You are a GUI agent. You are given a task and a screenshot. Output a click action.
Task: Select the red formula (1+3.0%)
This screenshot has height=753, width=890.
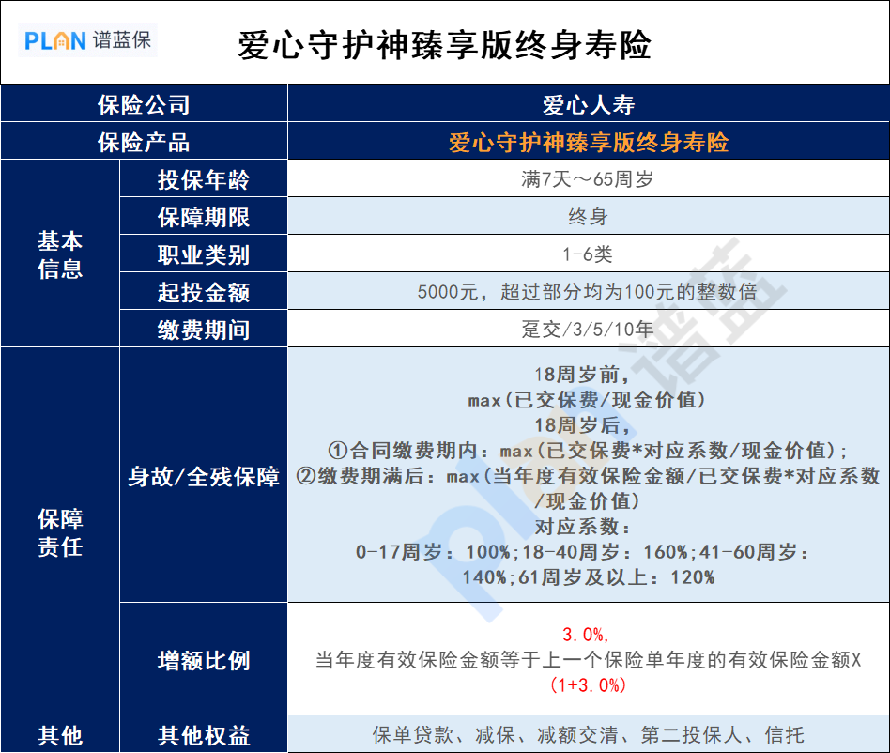click(588, 684)
